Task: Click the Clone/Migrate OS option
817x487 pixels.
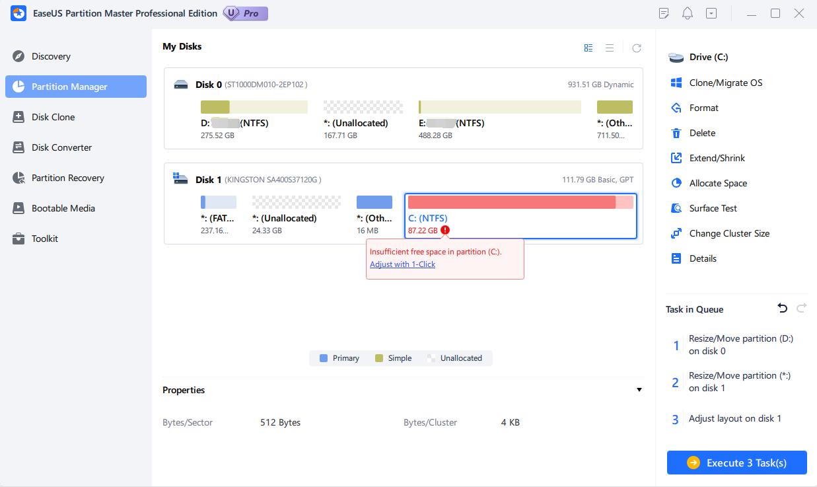Action: [725, 83]
